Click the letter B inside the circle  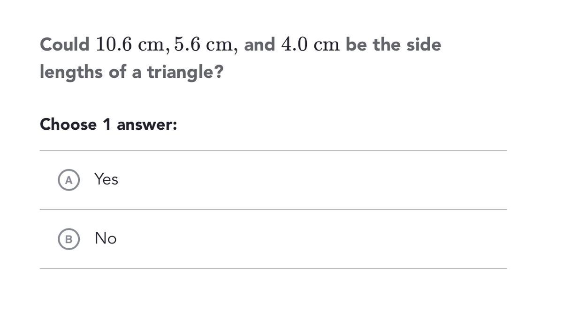68,239
